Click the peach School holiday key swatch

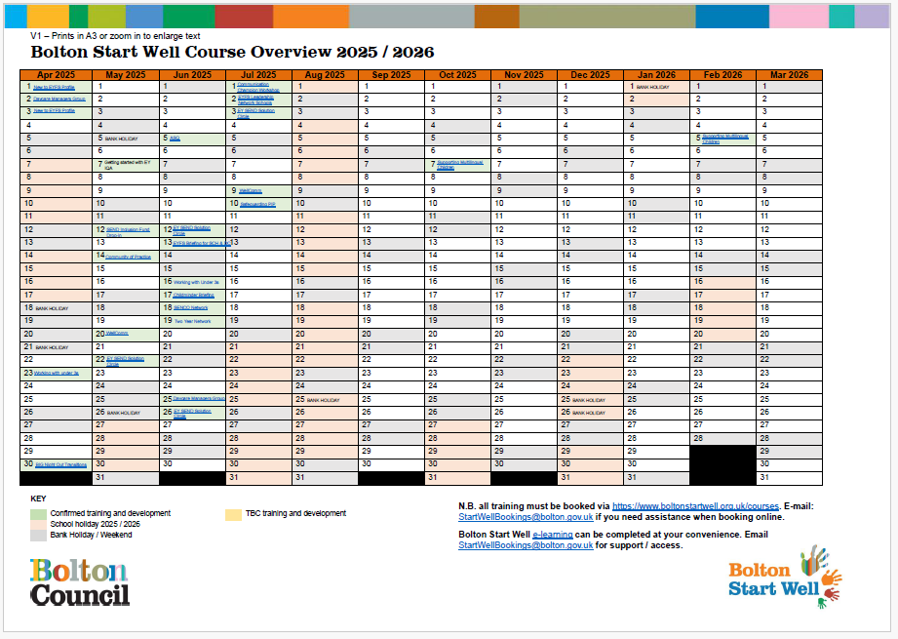pyautogui.click(x=38, y=525)
